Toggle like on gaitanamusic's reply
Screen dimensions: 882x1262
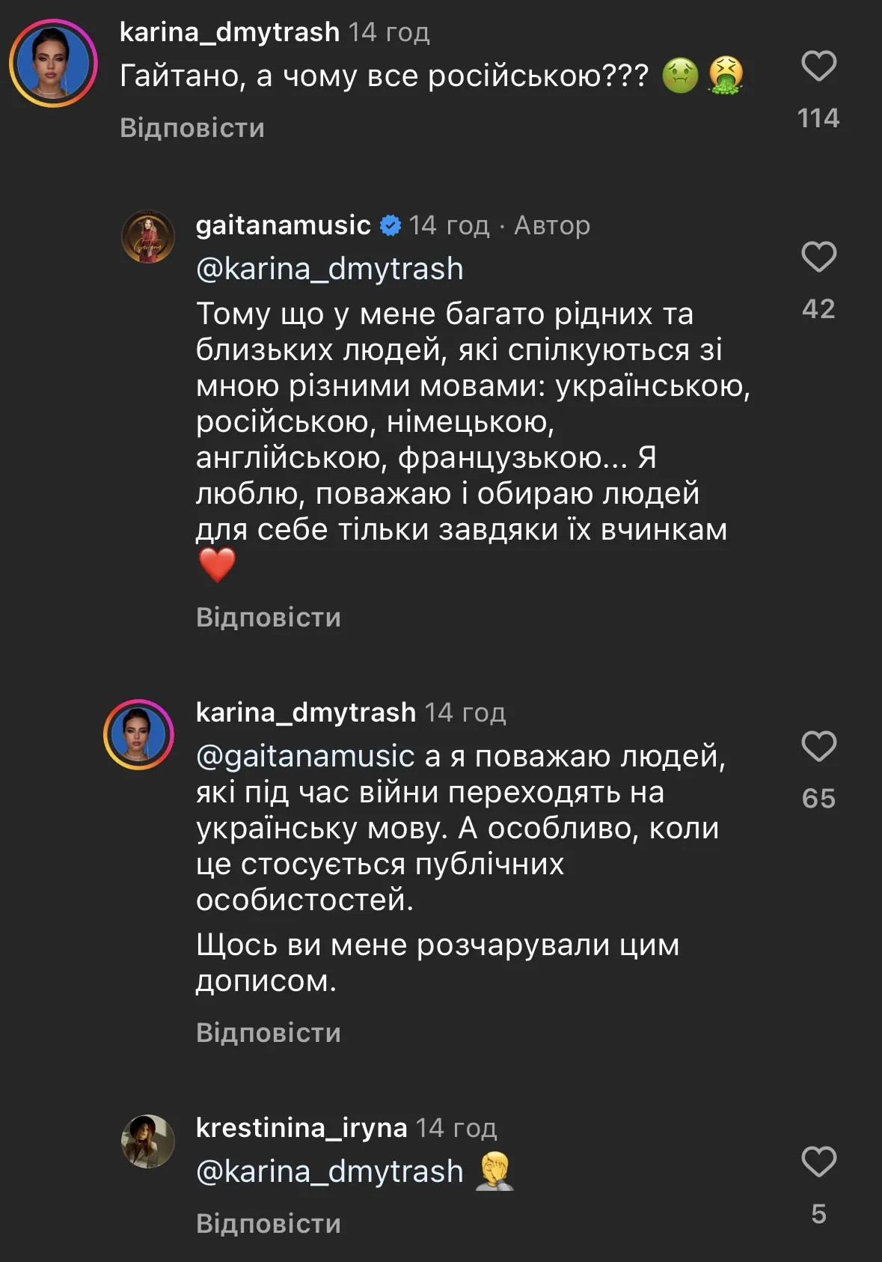pos(821,257)
